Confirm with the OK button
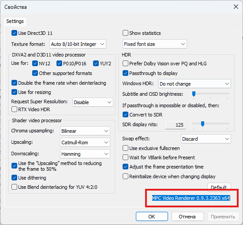This screenshot has height=225, width=243. tap(152, 217)
